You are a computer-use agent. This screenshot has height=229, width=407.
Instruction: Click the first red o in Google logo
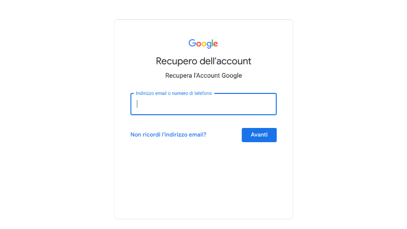[x=199, y=44]
